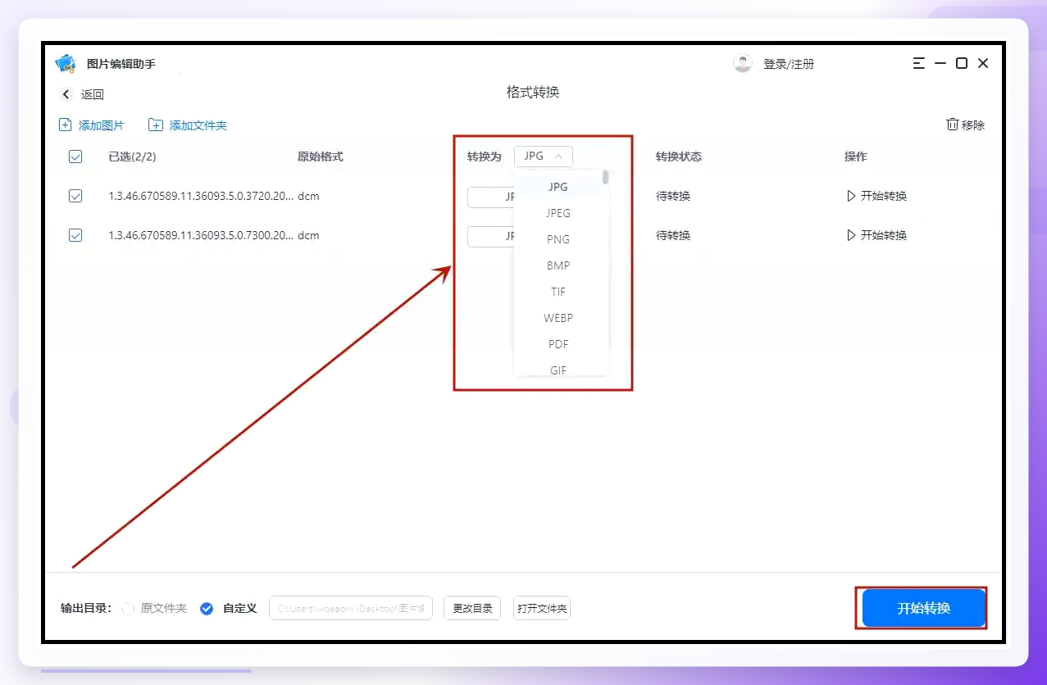Image resolution: width=1047 pixels, height=685 pixels.
Task: Click the 登录/注册 link
Action: click(789, 64)
